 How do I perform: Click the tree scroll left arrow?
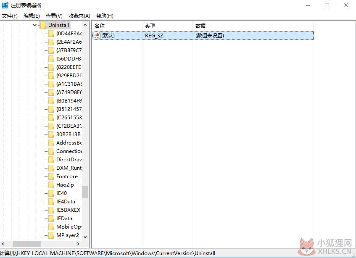[x=3, y=244]
